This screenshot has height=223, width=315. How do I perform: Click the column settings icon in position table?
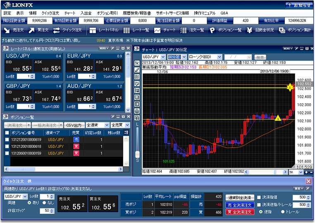(x=126, y=133)
